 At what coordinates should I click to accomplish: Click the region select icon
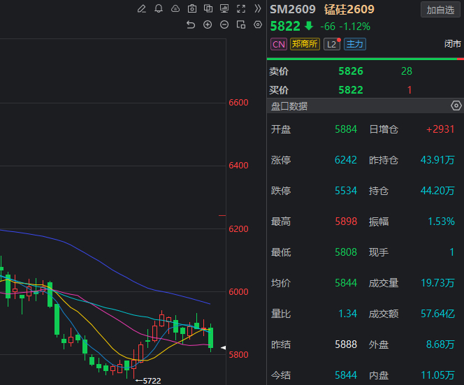click(241, 24)
